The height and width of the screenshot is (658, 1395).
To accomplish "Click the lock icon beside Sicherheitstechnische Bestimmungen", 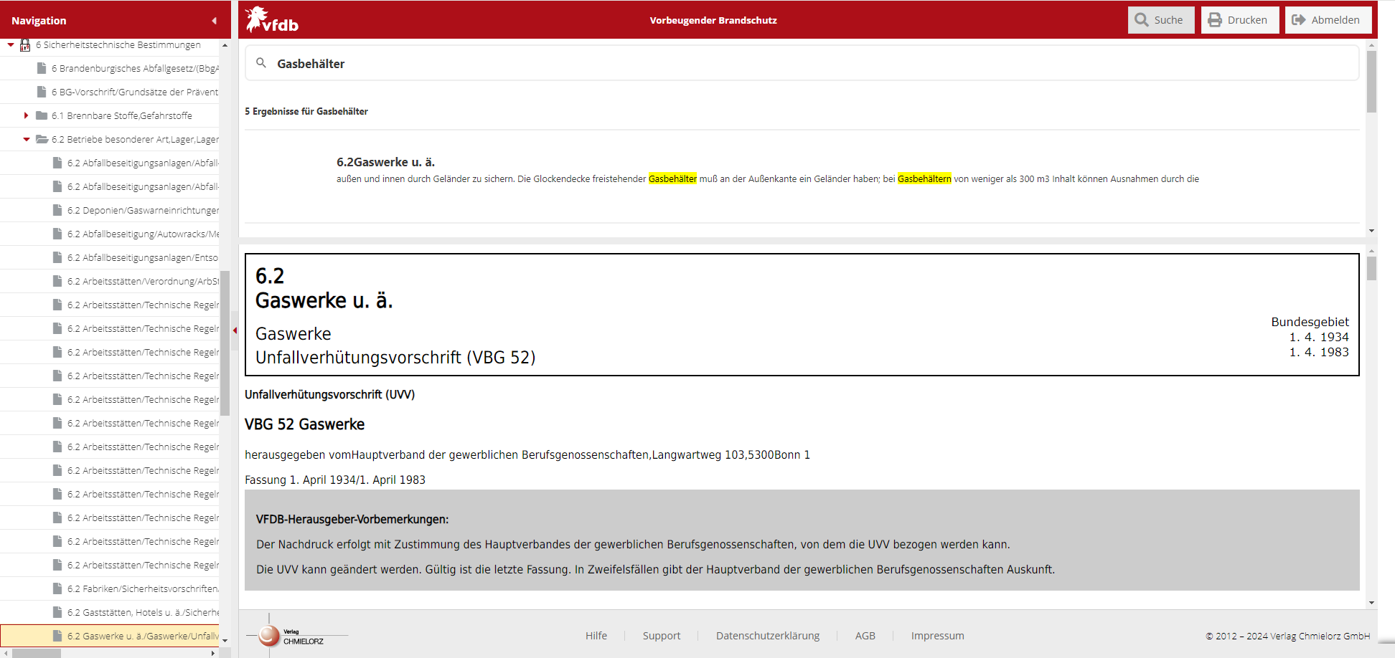I will [x=25, y=44].
